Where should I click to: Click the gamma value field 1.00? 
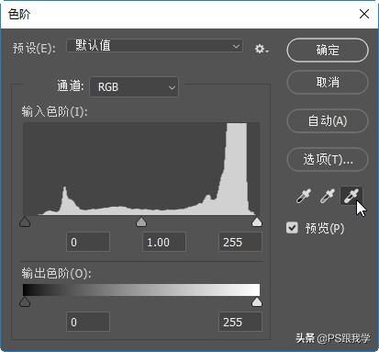click(x=164, y=242)
